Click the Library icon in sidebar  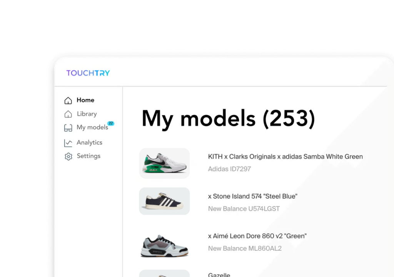[x=68, y=114]
